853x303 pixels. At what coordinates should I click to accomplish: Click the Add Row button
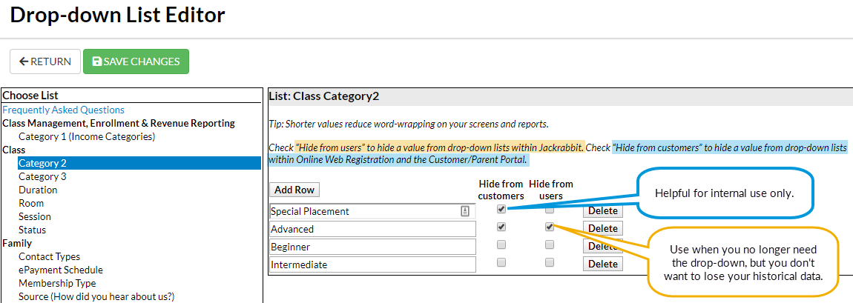pos(294,190)
